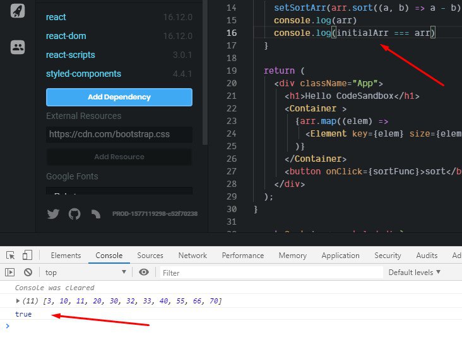Click the true console output
The image size is (462, 338).
point(23,314)
